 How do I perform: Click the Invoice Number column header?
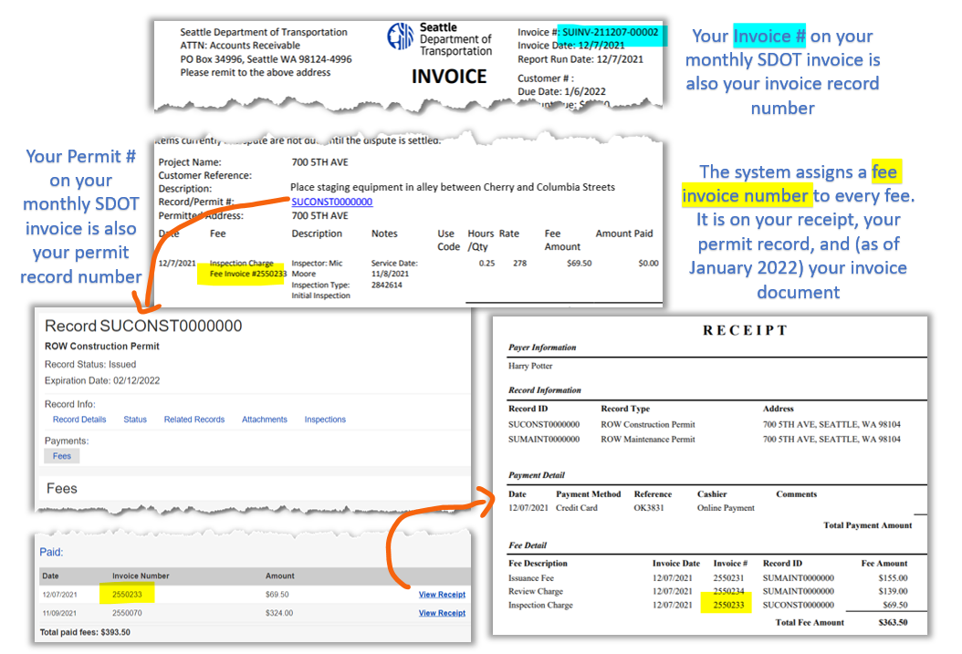141,576
